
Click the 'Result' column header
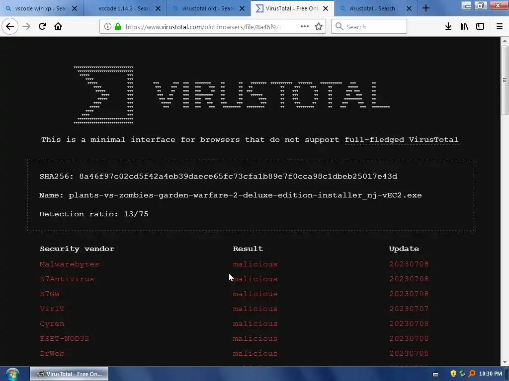coord(248,249)
